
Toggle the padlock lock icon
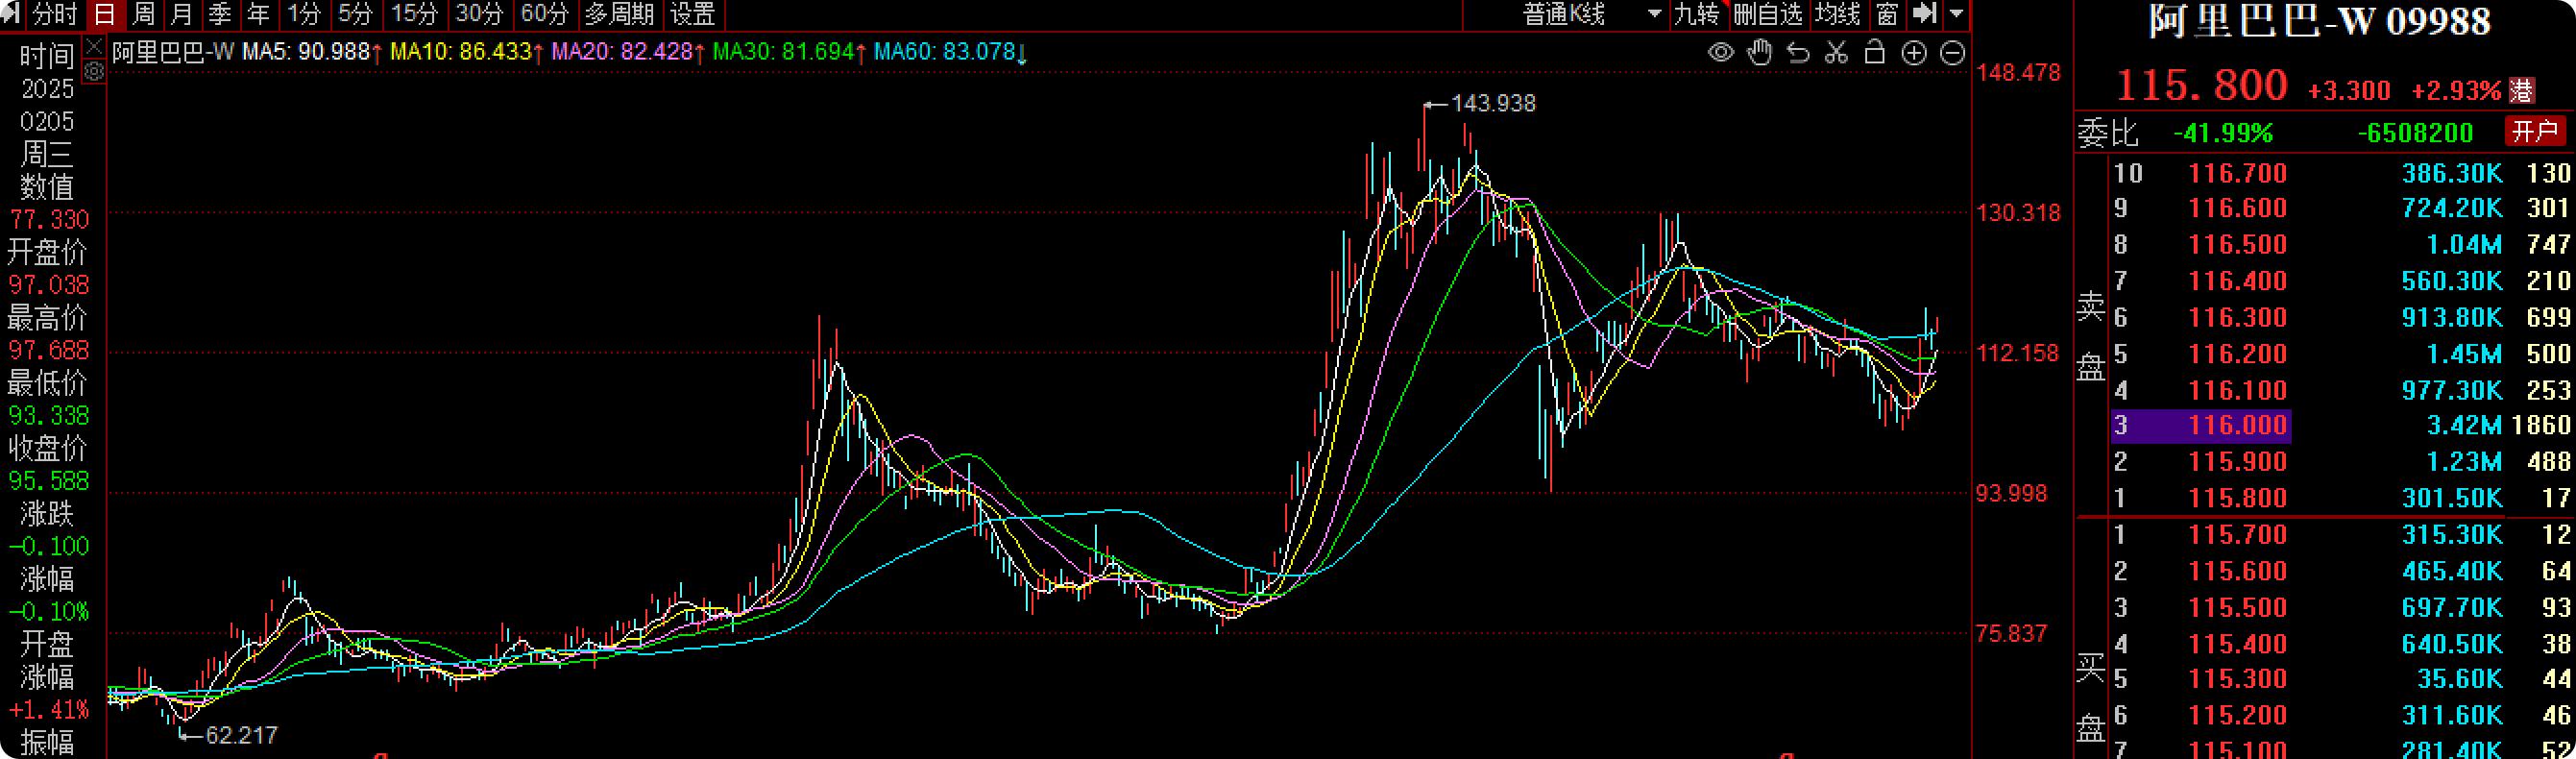(x=1875, y=52)
